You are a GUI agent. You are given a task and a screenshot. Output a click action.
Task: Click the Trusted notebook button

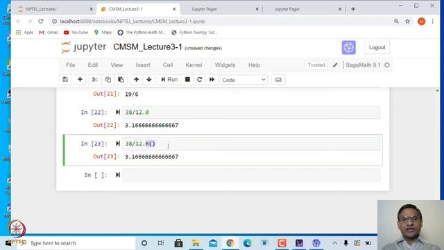(316, 65)
